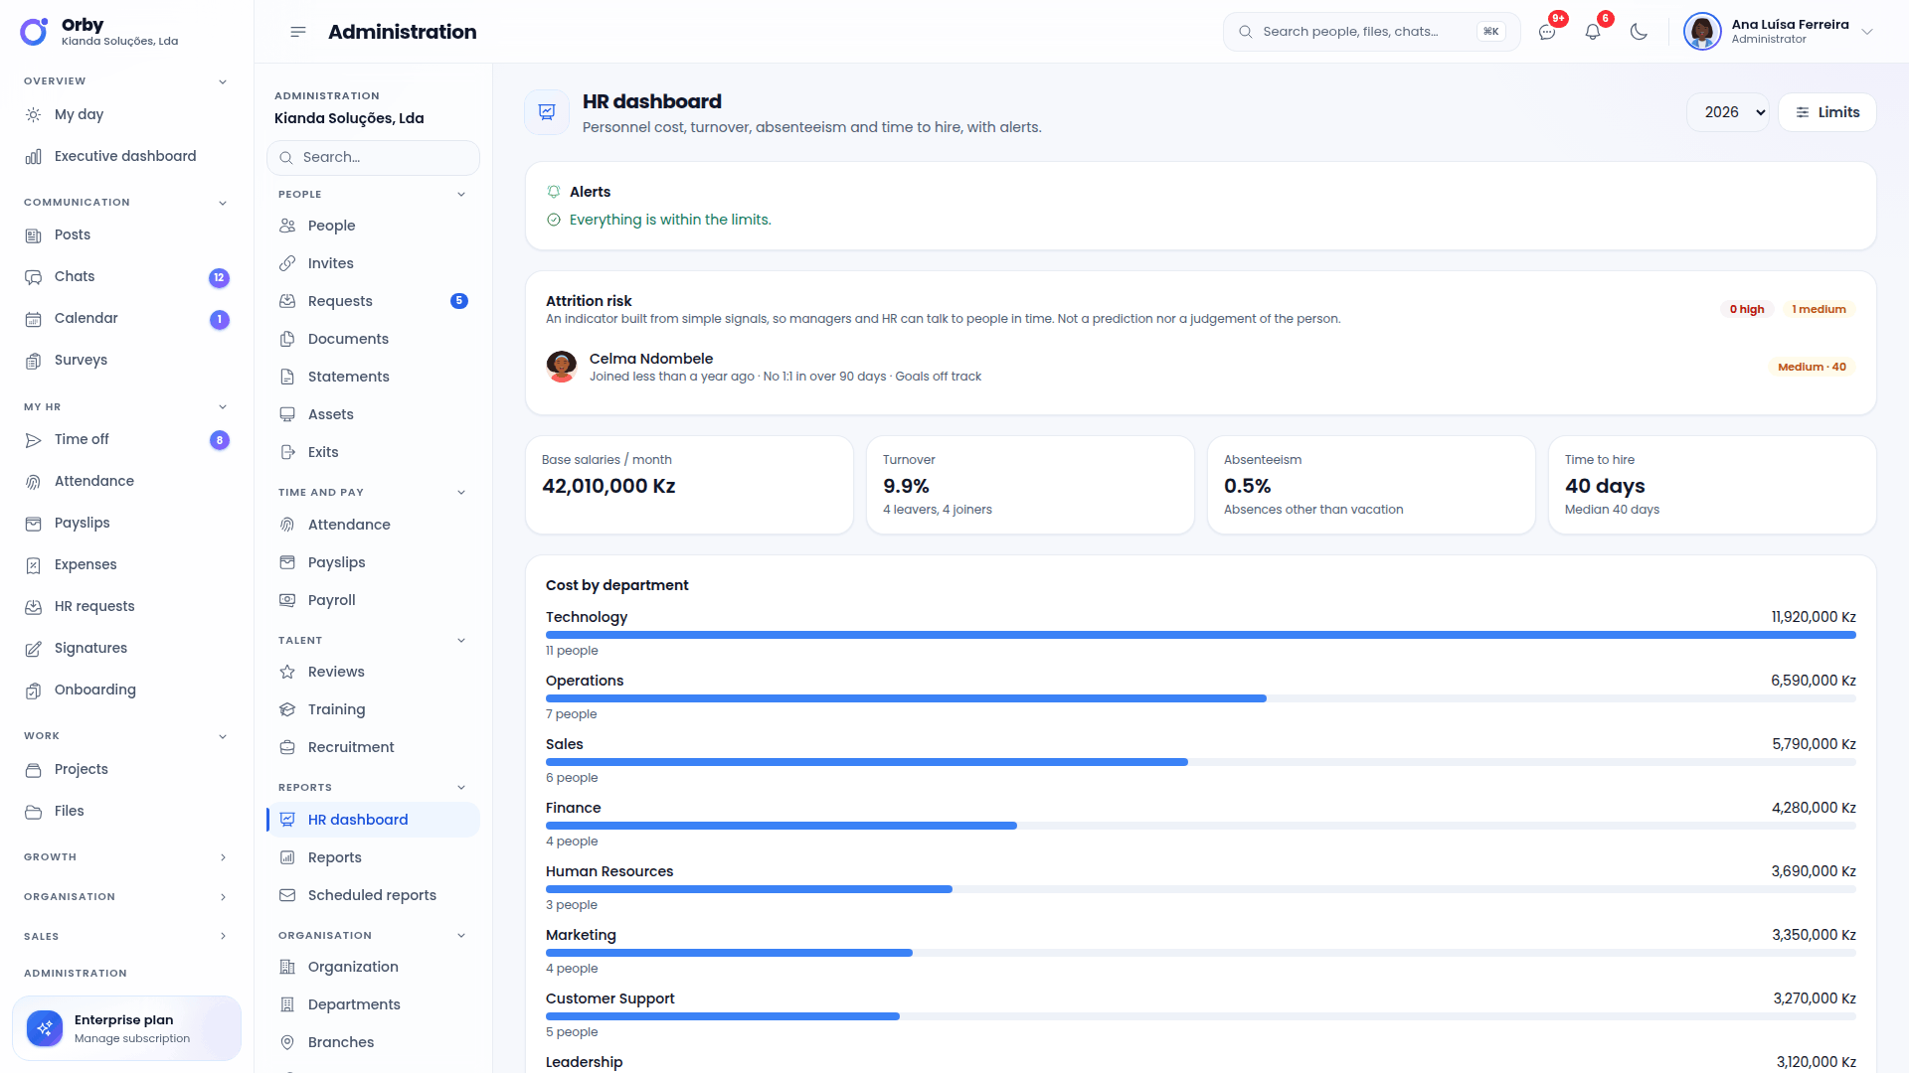Click the Exits door icon
This screenshot has height=1073, width=1909.
pyautogui.click(x=287, y=452)
